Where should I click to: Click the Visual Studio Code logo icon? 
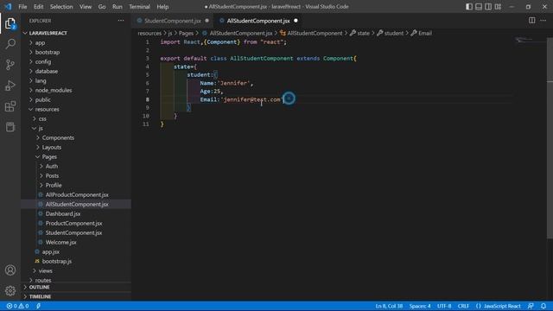click(8, 7)
